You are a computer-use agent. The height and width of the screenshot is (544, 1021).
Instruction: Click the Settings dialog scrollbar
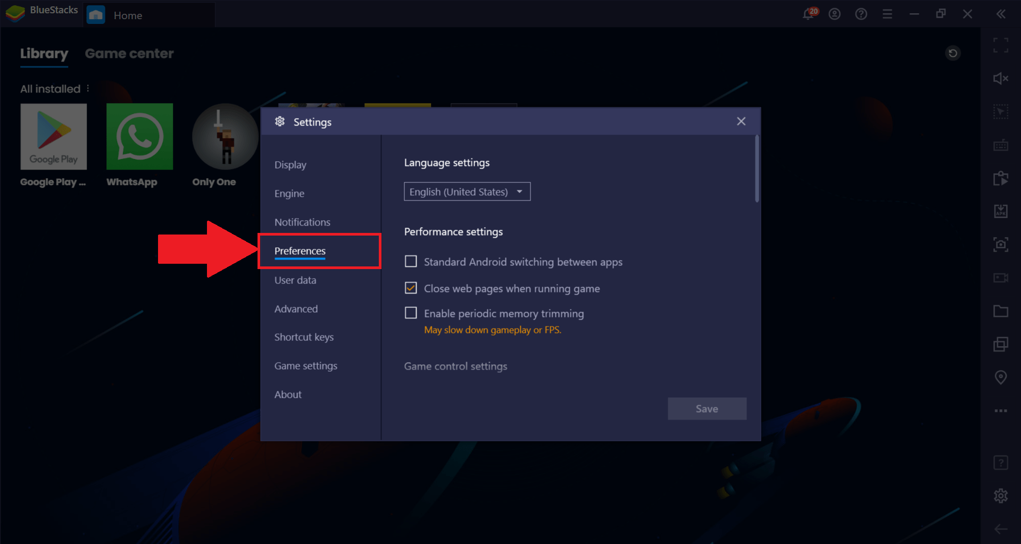[757, 169]
